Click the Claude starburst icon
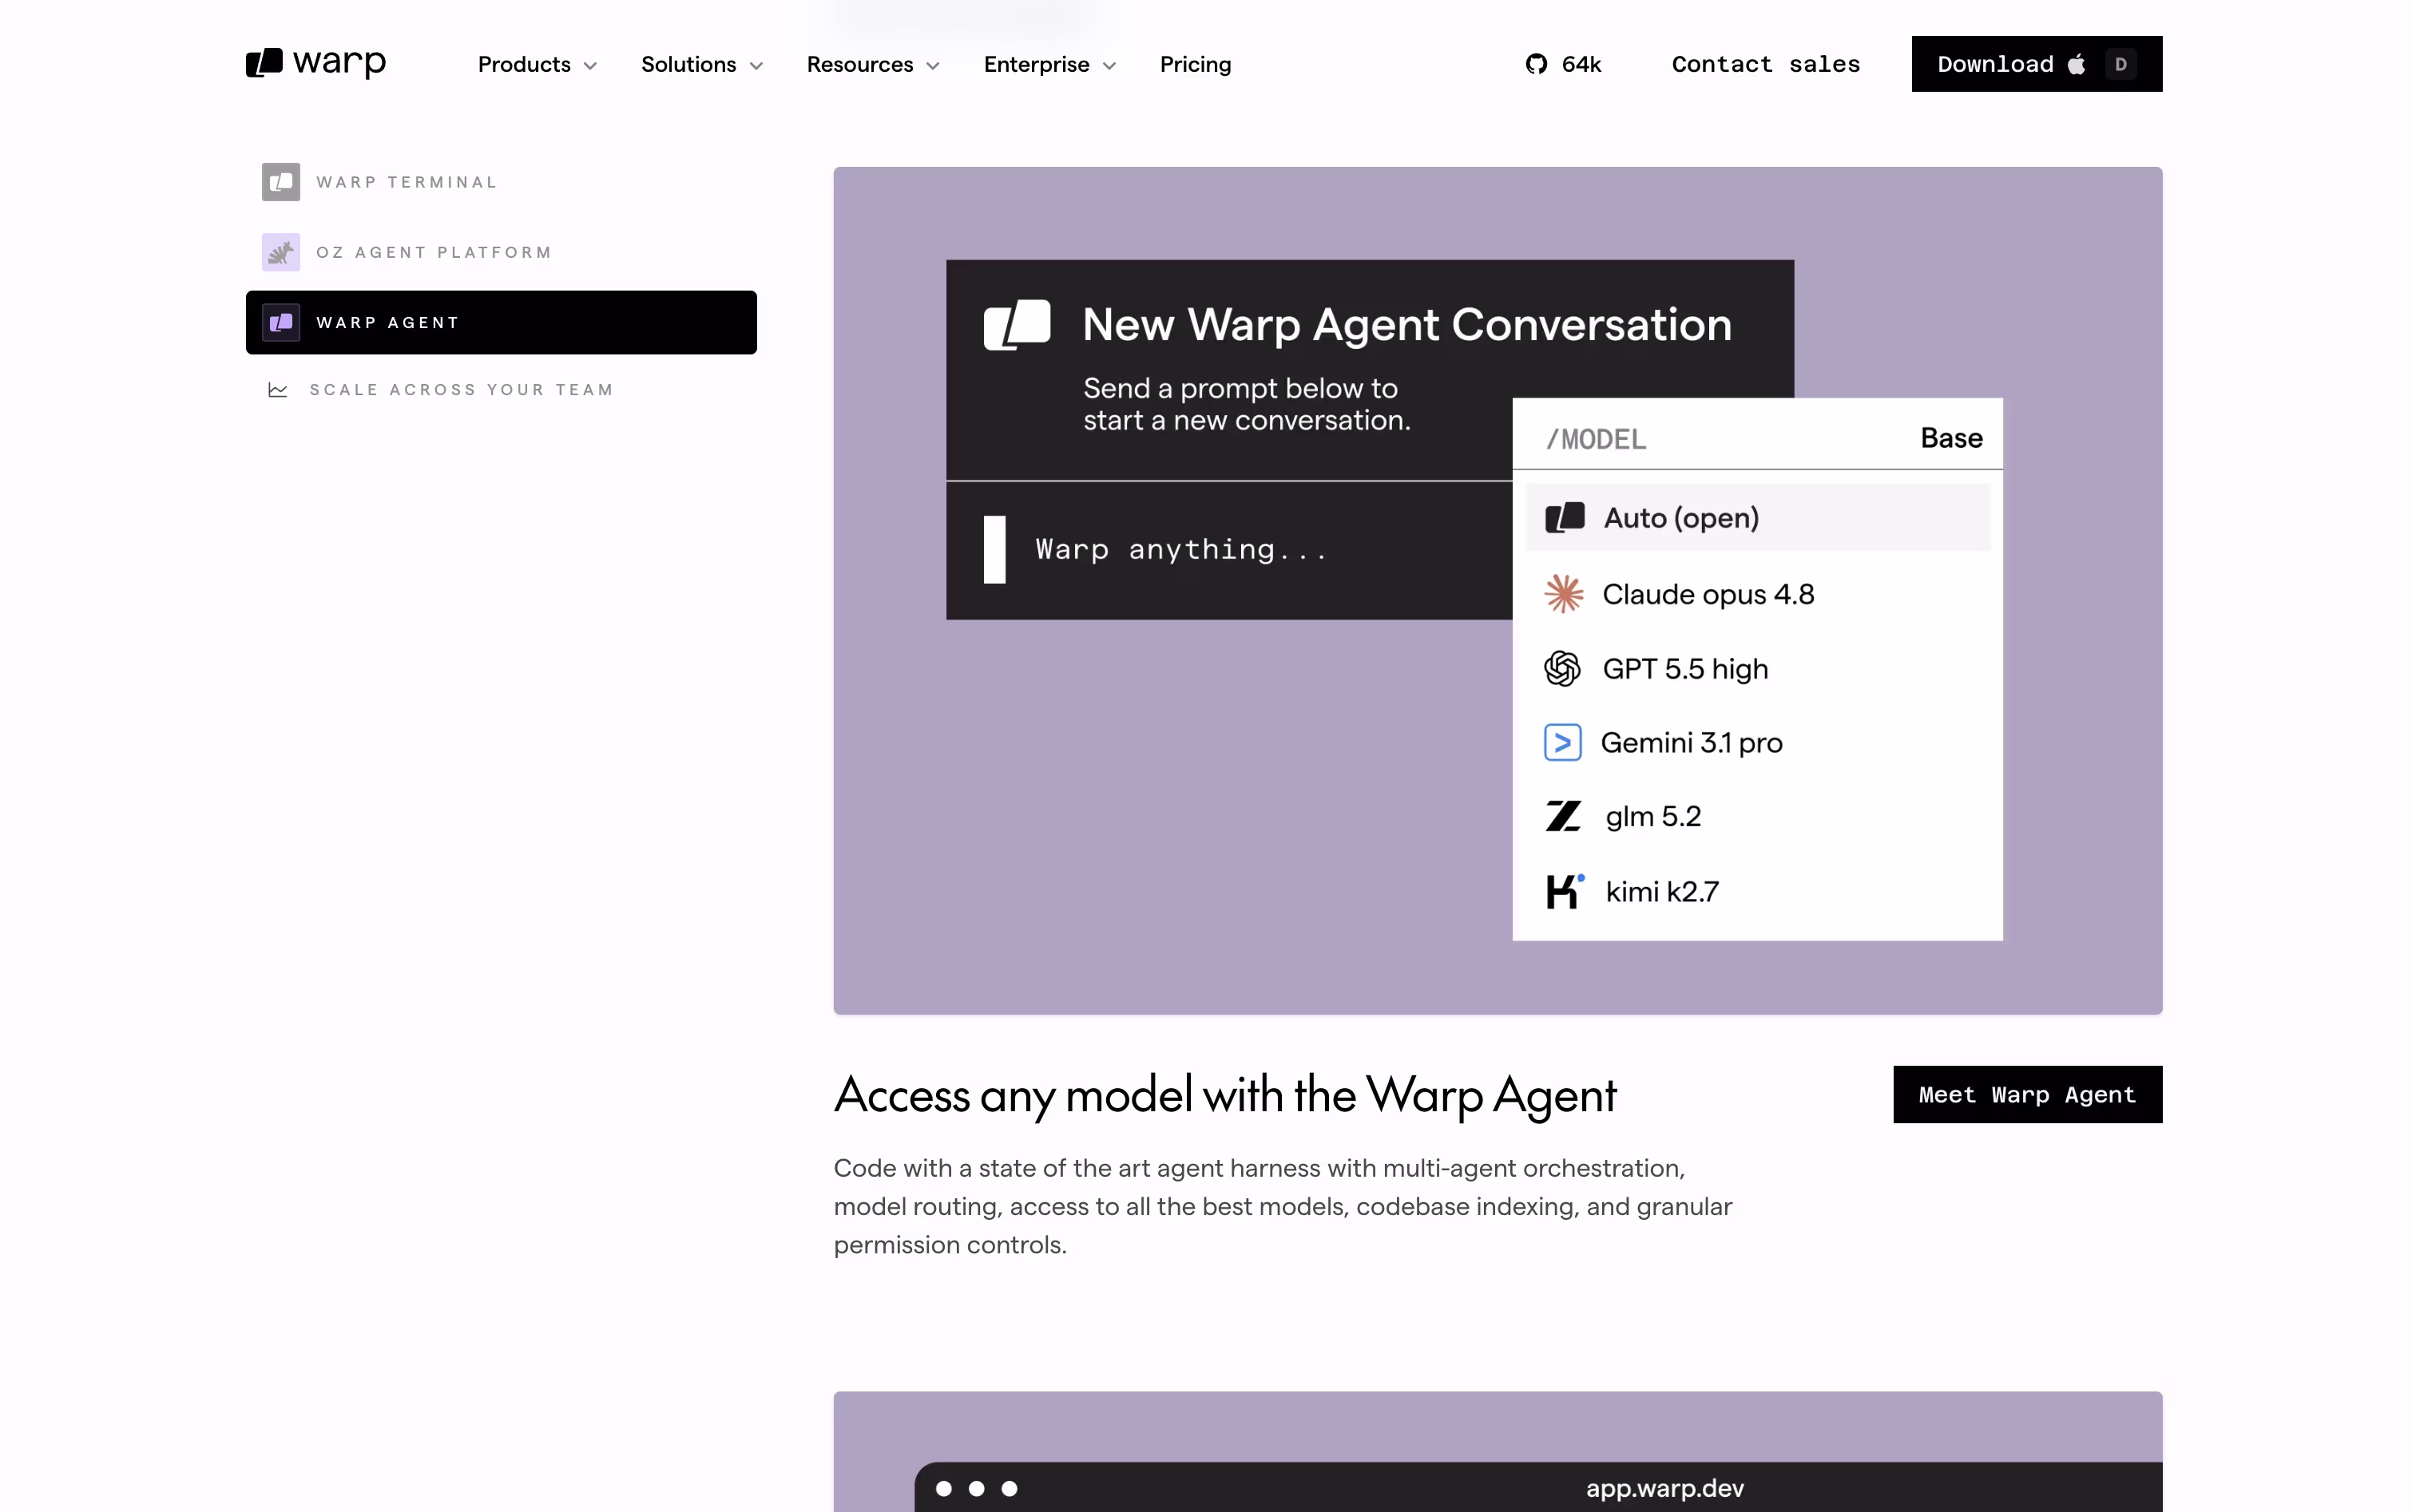2412x1512 pixels. pyautogui.click(x=1564, y=594)
